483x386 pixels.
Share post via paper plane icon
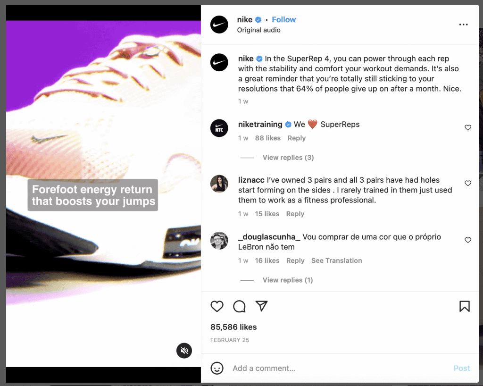261,306
